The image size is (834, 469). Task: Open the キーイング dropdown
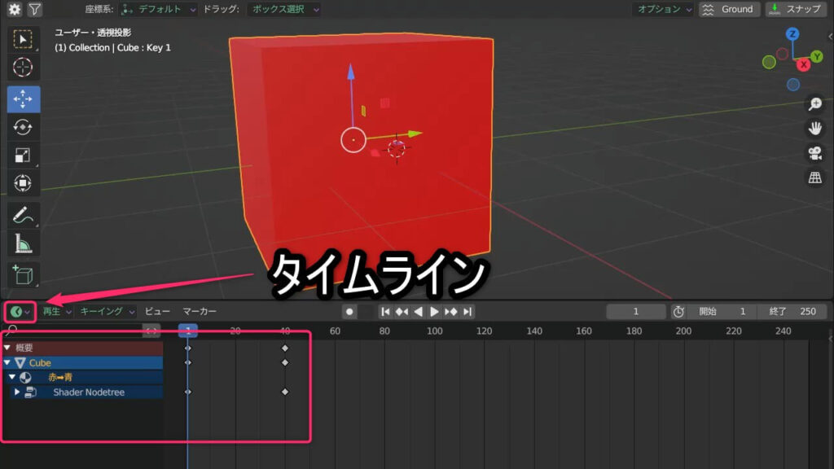click(x=107, y=312)
